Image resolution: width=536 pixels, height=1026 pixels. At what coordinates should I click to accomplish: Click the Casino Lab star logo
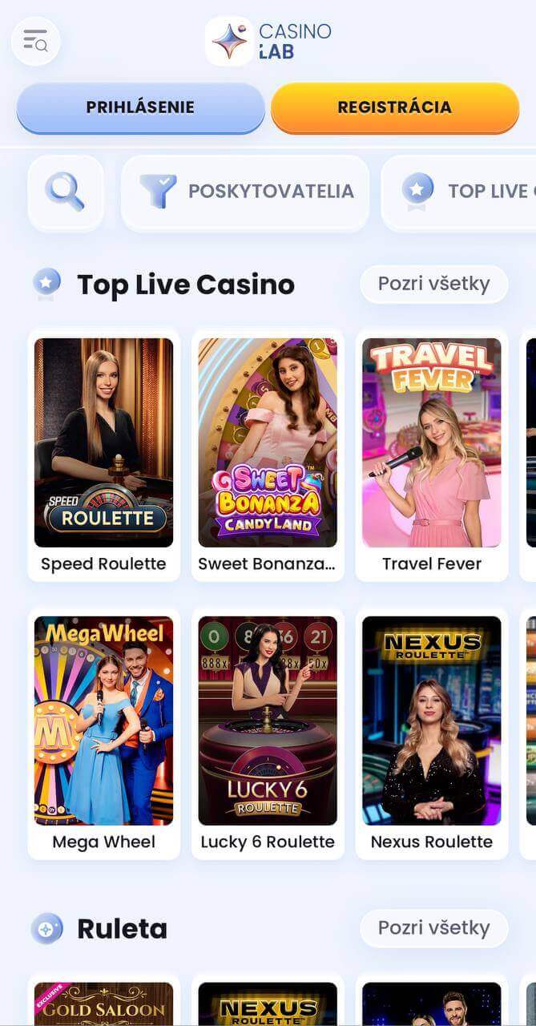pyautogui.click(x=229, y=41)
